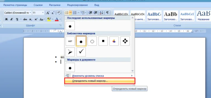
Task: Select checkmark bullet in library
Action: [81, 52]
